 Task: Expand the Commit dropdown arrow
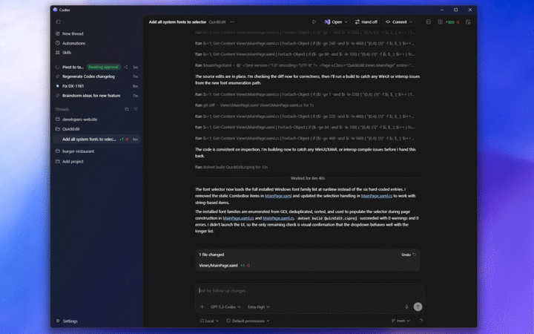point(411,22)
